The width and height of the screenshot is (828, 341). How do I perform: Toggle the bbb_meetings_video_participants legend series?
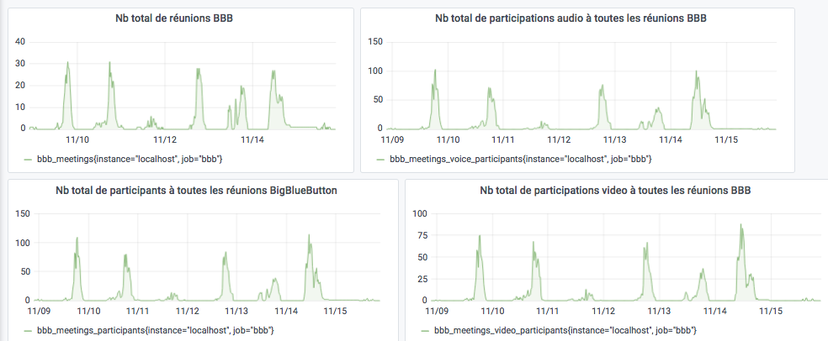564,332
